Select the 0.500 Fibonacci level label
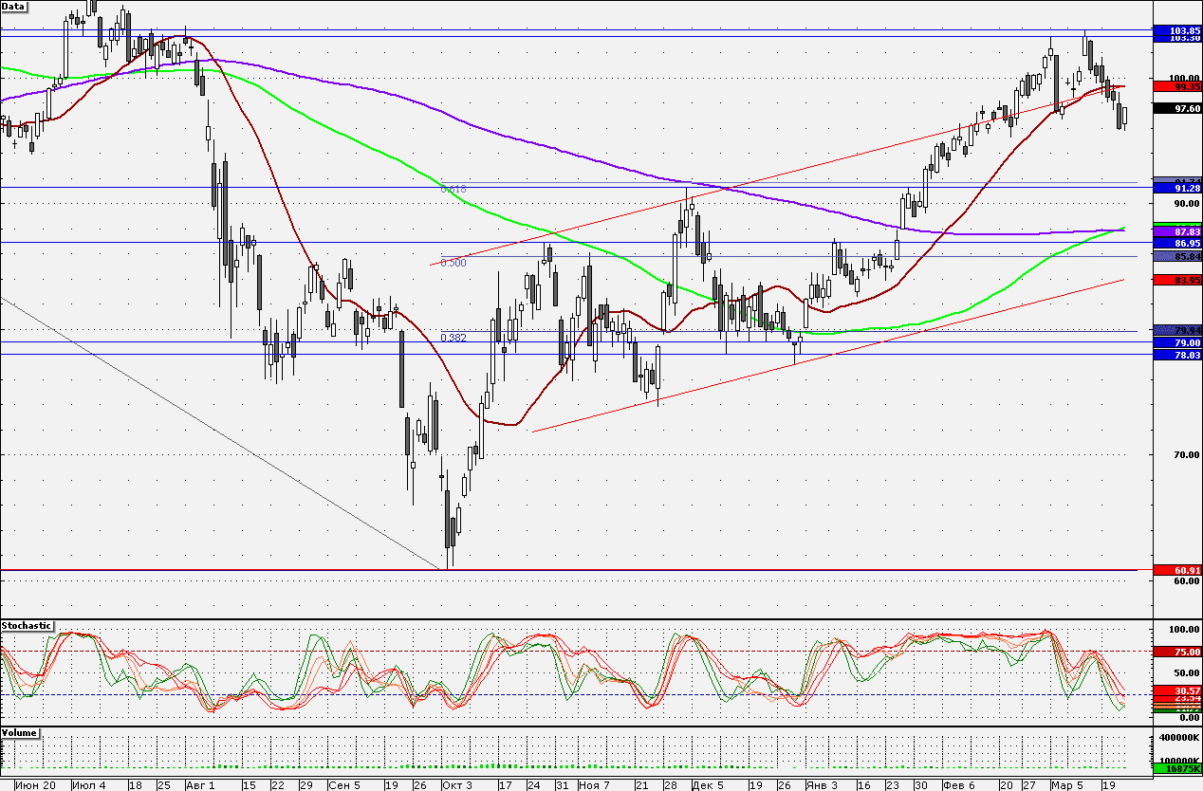The image size is (1203, 791). click(x=453, y=263)
